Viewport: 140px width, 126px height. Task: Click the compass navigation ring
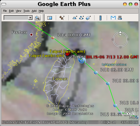[120, 40]
